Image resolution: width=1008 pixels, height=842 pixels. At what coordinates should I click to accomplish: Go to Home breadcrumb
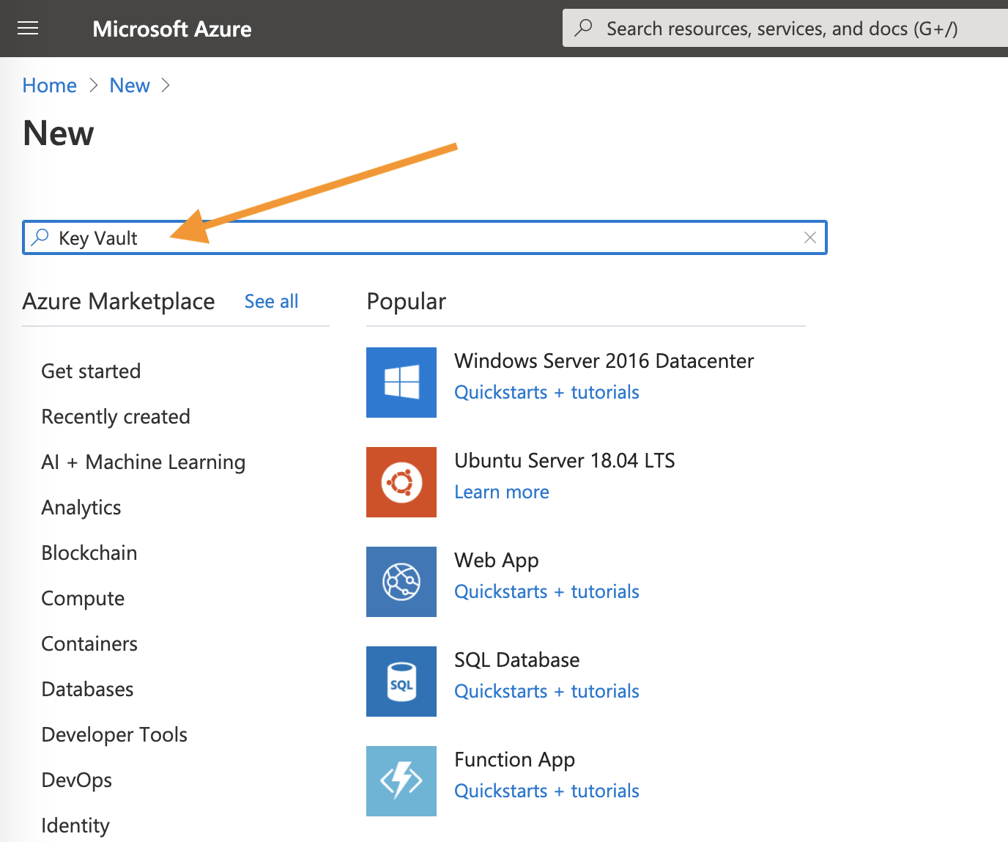coord(50,86)
